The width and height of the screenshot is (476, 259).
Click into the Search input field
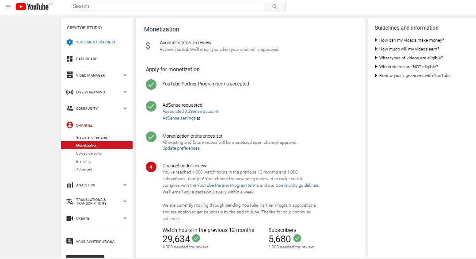(167, 6)
